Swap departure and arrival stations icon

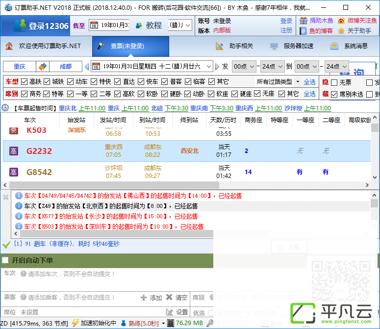[43, 66]
